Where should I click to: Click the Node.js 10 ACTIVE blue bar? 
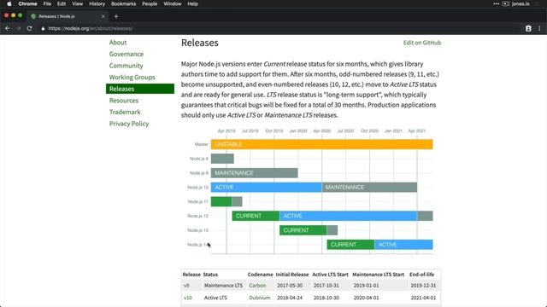(x=266, y=188)
